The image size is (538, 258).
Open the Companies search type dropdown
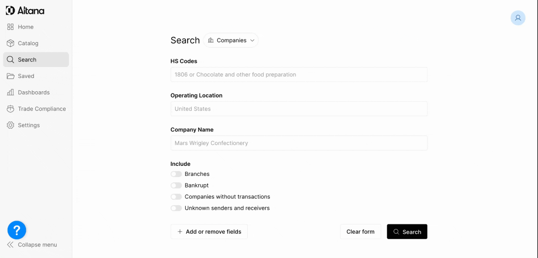pos(231,40)
